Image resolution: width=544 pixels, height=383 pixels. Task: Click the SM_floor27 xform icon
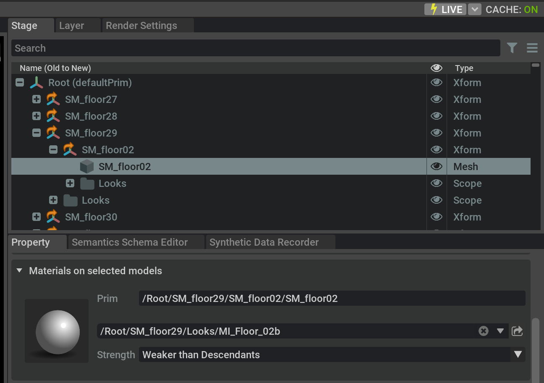coord(53,100)
